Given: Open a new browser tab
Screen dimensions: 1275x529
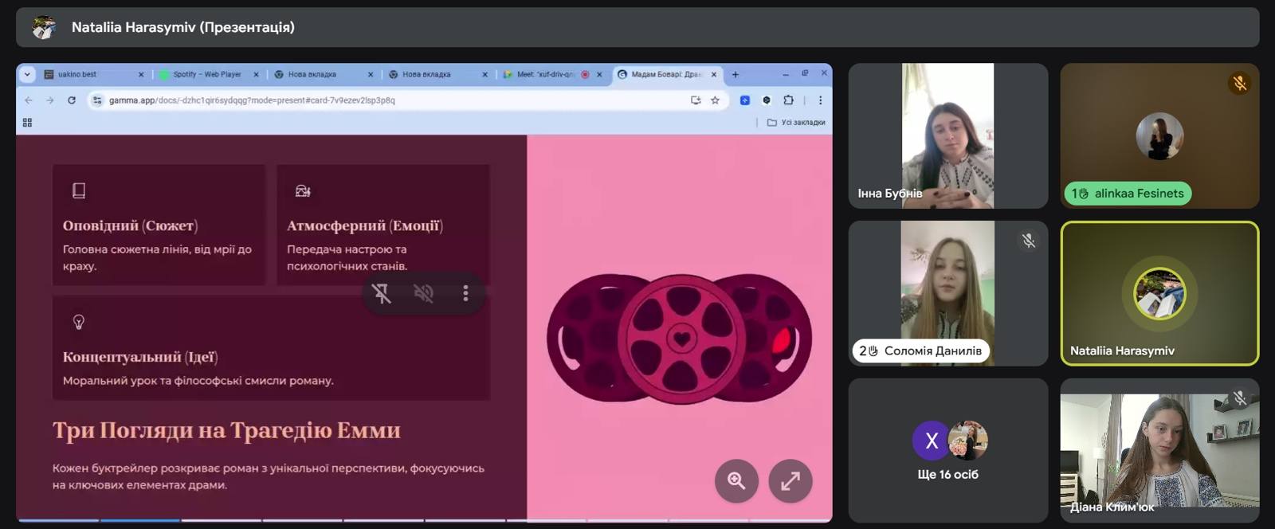Looking at the screenshot, I should [x=736, y=74].
